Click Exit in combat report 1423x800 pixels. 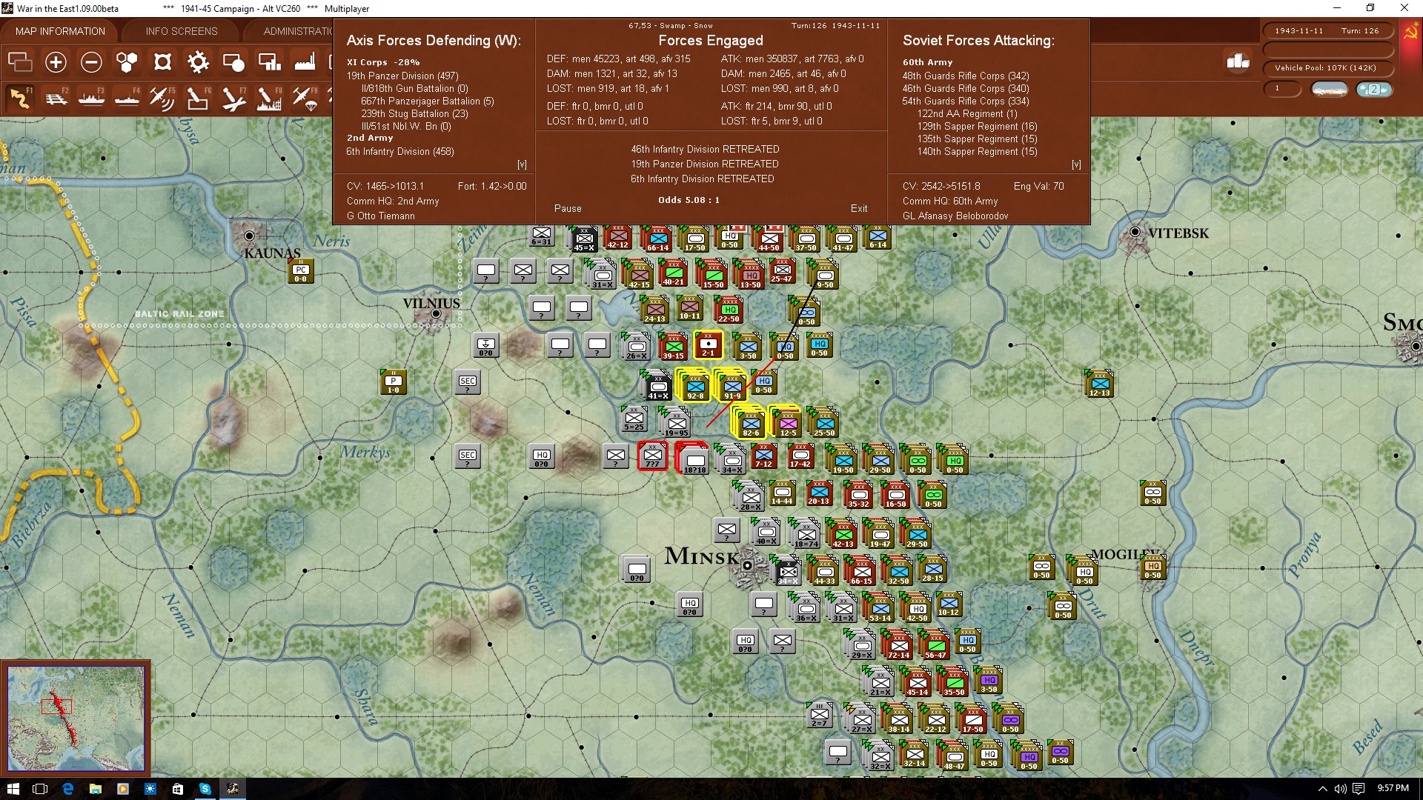pos(859,208)
